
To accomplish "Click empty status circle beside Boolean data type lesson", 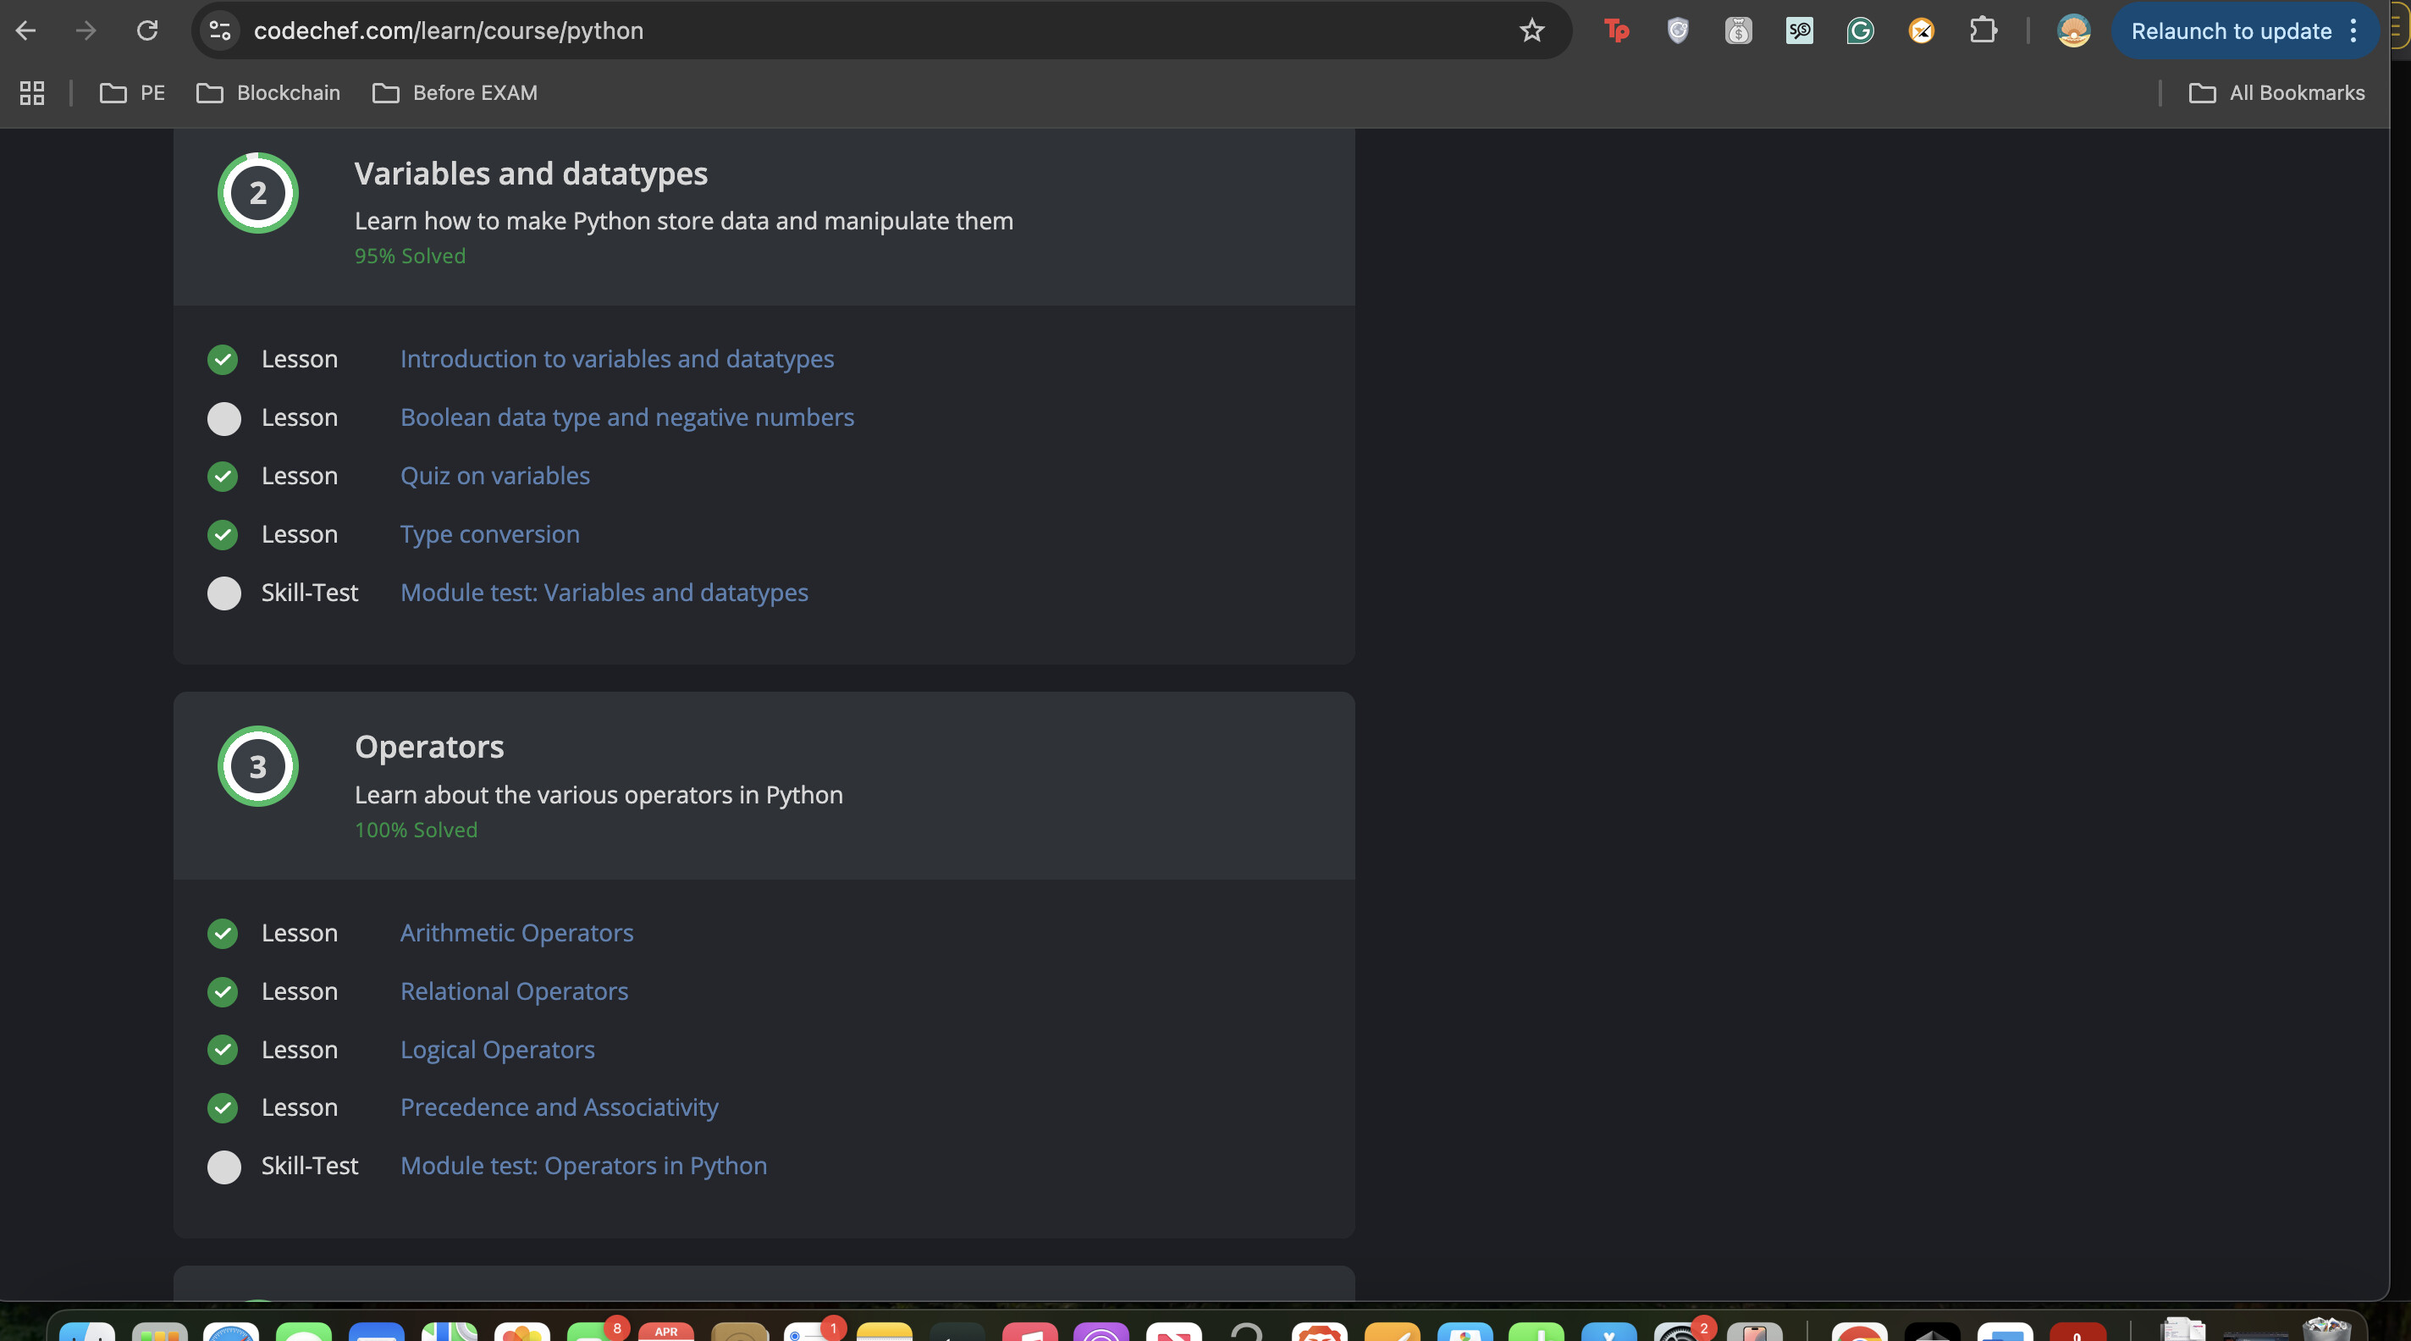I will (x=223, y=418).
